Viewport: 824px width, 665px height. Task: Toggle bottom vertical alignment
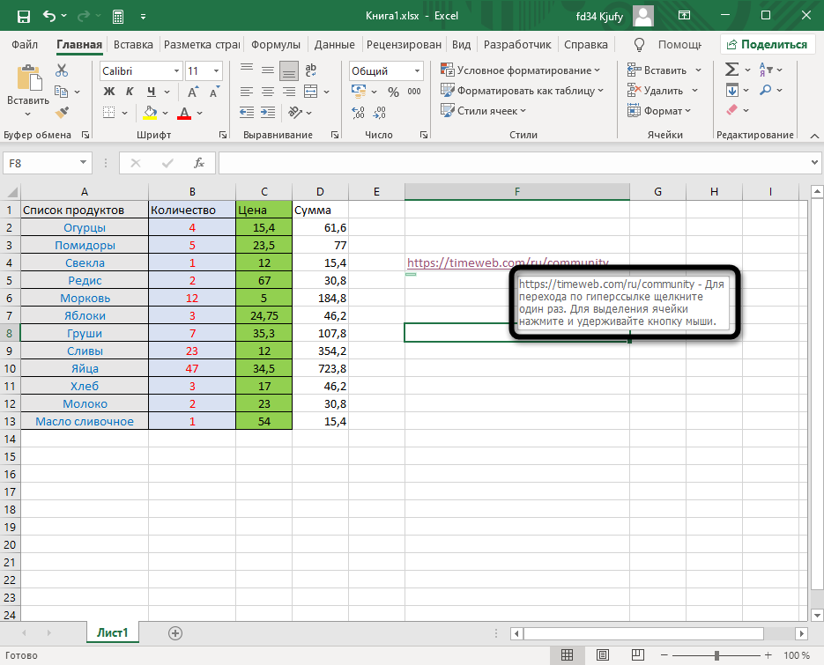pos(288,70)
